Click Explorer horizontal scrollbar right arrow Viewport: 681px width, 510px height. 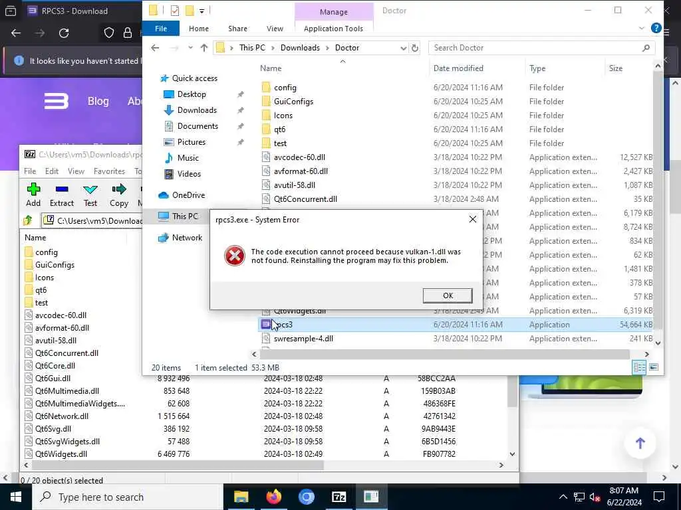point(646,355)
